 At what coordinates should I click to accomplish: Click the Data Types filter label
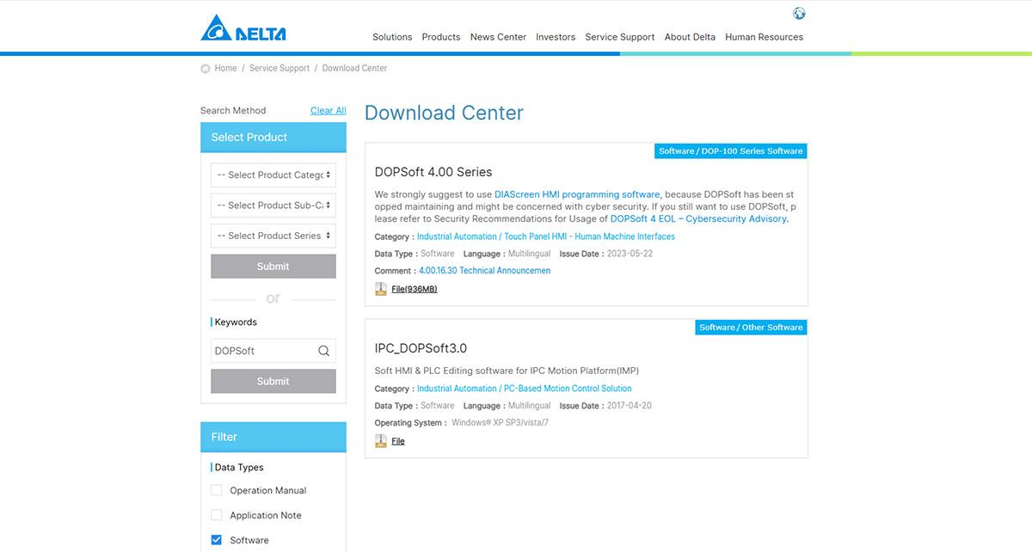pyautogui.click(x=239, y=468)
